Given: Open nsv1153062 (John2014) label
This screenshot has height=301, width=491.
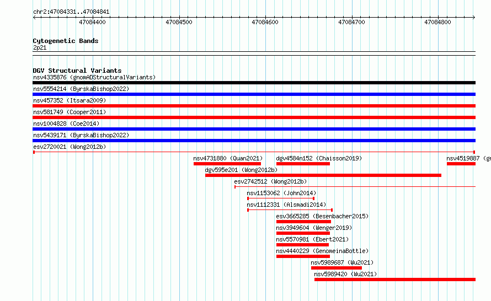Looking at the screenshot, I should (x=281, y=193).
